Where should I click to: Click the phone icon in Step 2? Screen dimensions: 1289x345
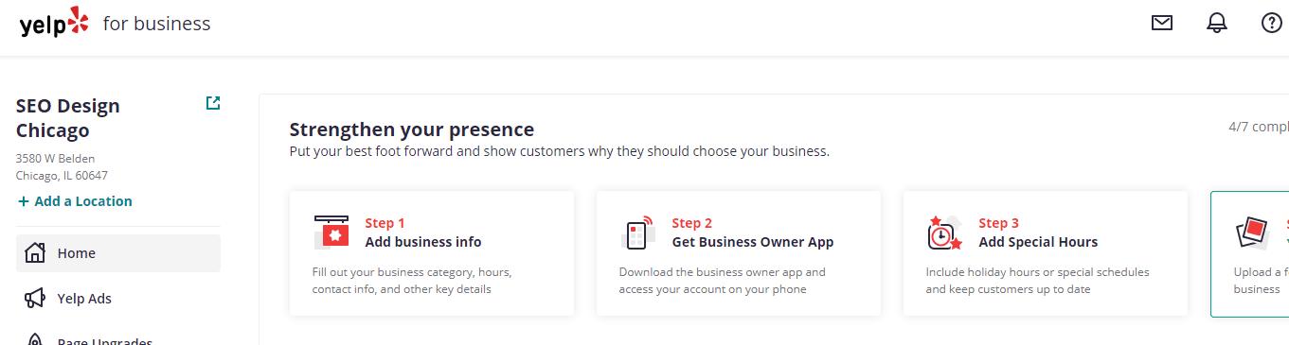click(x=637, y=233)
